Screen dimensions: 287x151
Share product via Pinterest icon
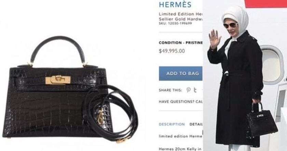tap(188, 90)
